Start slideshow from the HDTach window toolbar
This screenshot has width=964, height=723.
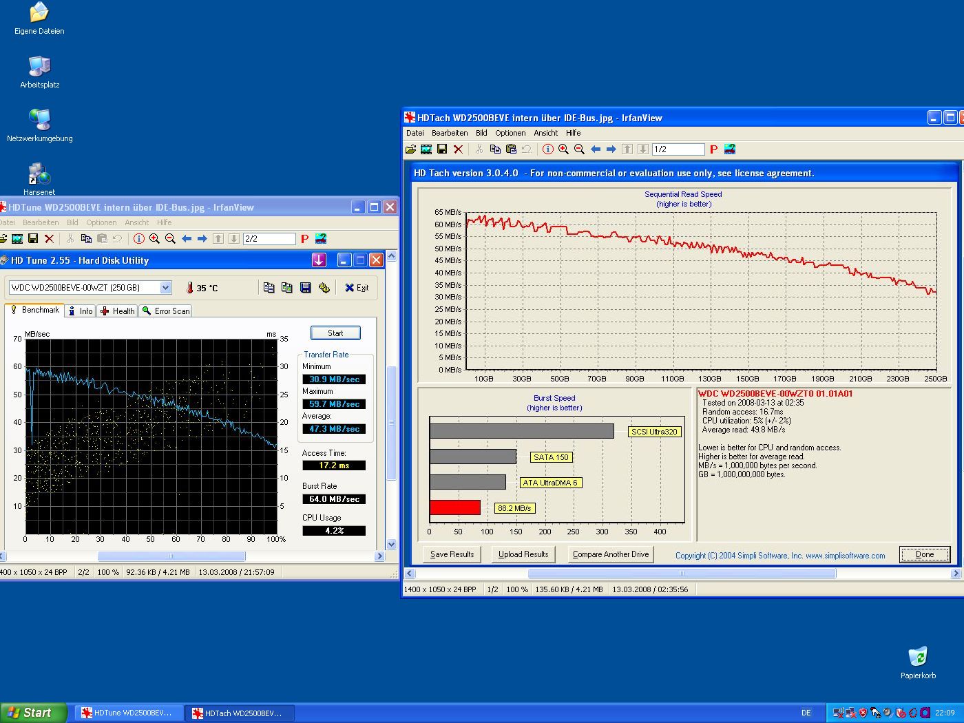[426, 149]
